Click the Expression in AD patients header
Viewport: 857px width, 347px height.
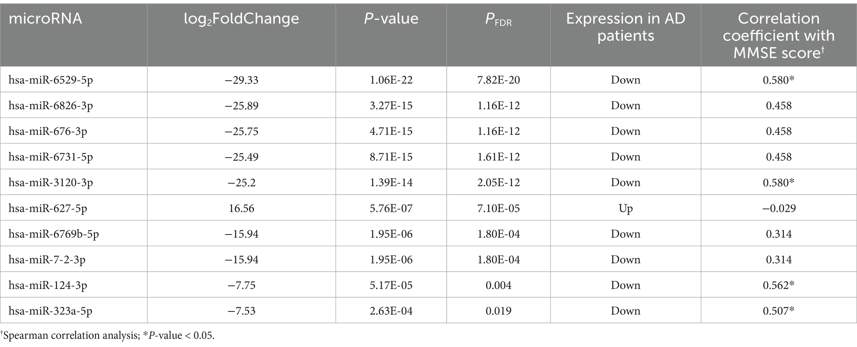626,27
